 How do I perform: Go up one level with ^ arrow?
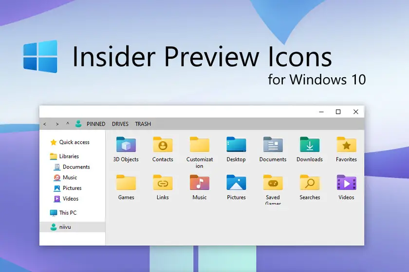click(68, 124)
